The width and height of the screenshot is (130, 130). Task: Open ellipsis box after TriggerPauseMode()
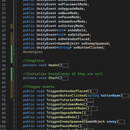point(85,126)
